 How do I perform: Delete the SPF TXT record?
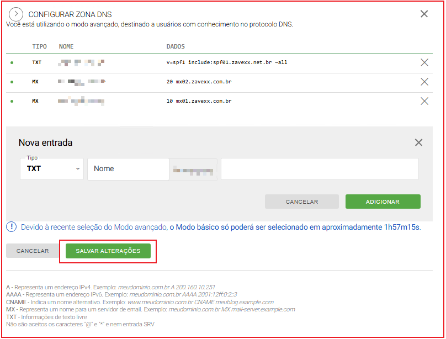tap(424, 62)
